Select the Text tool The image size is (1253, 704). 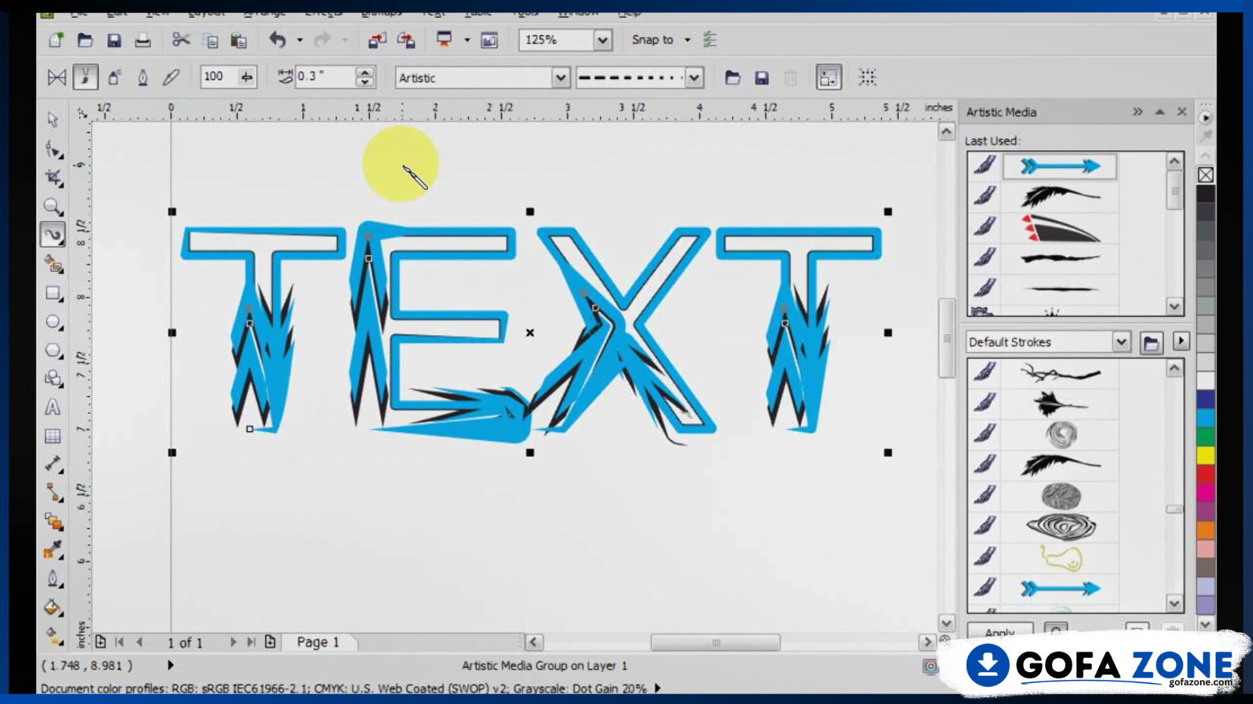(x=53, y=407)
